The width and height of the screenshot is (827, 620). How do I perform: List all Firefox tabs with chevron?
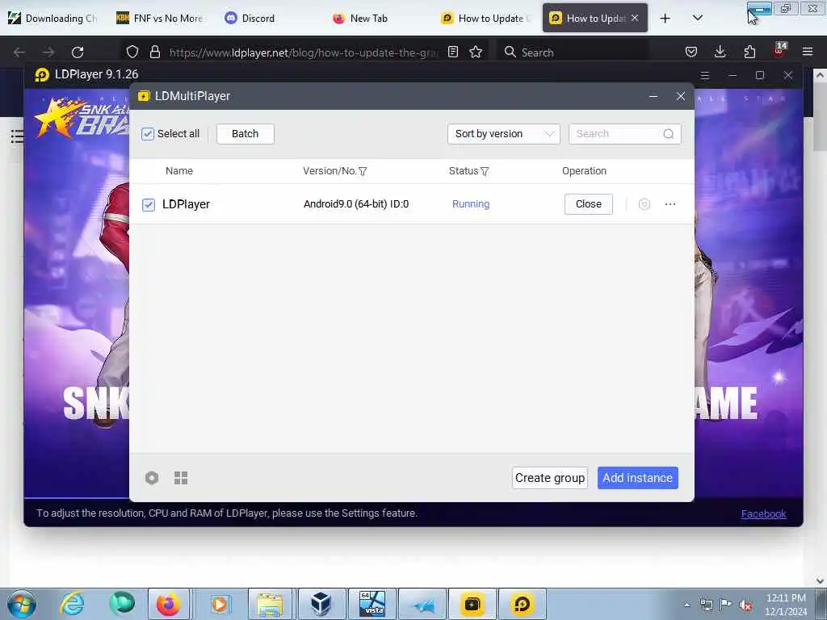coord(697,19)
